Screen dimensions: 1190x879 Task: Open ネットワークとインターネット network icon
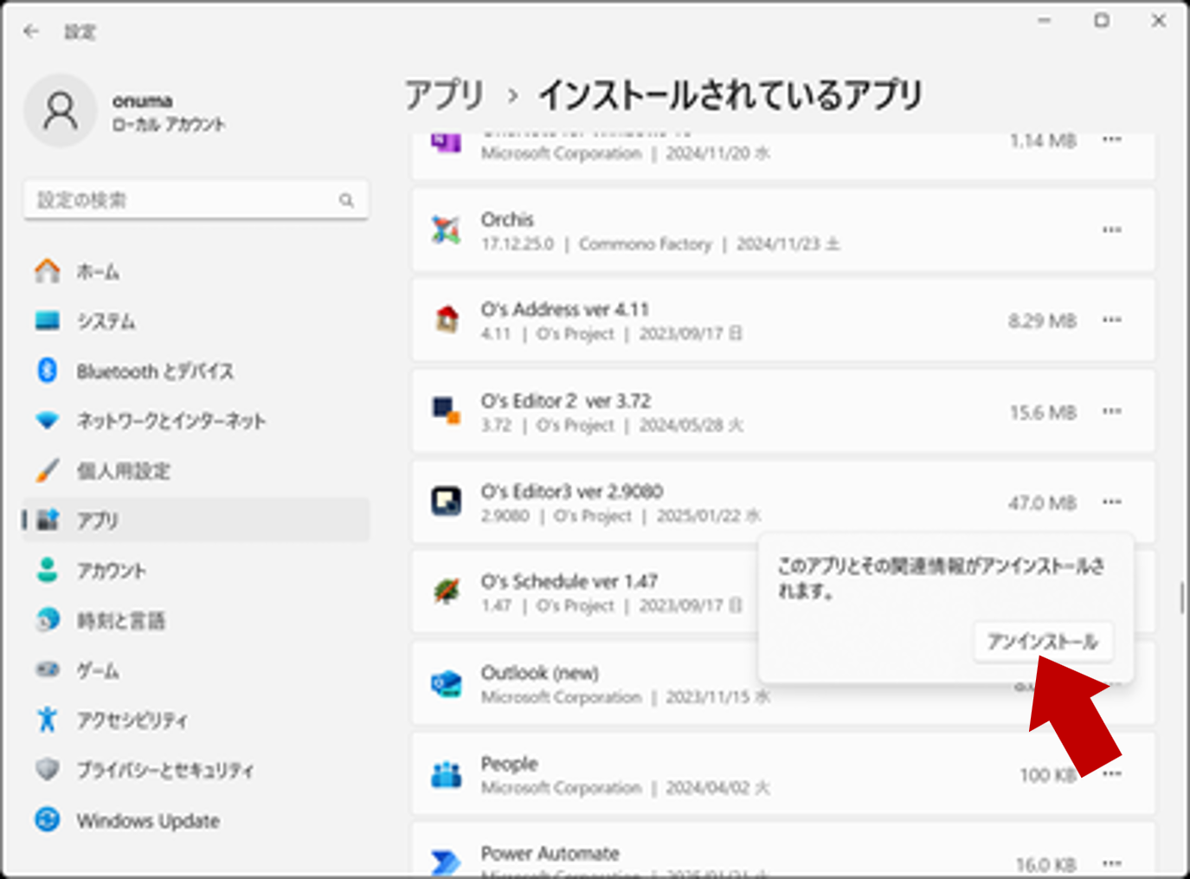(48, 421)
